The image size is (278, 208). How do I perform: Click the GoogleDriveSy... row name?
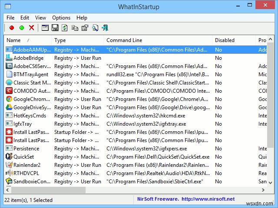32,107
